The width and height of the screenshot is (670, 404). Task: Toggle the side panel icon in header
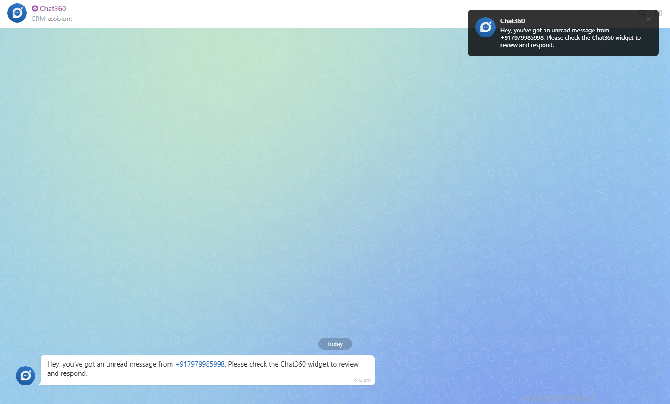coord(658,13)
